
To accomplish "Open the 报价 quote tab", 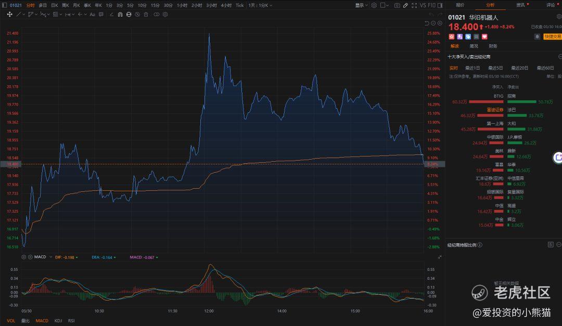I will tap(460, 5).
